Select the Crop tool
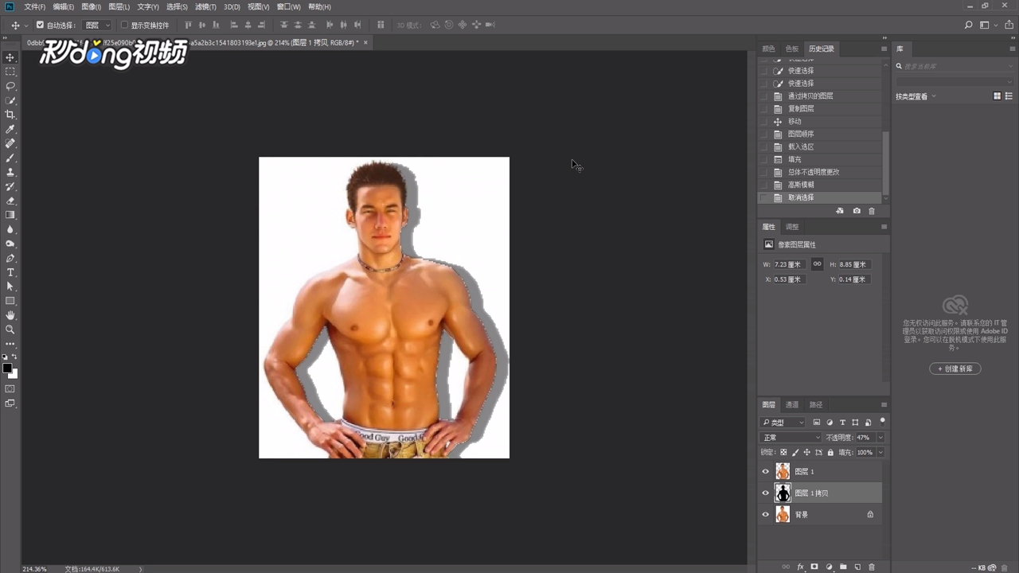The image size is (1019, 573). 10,115
